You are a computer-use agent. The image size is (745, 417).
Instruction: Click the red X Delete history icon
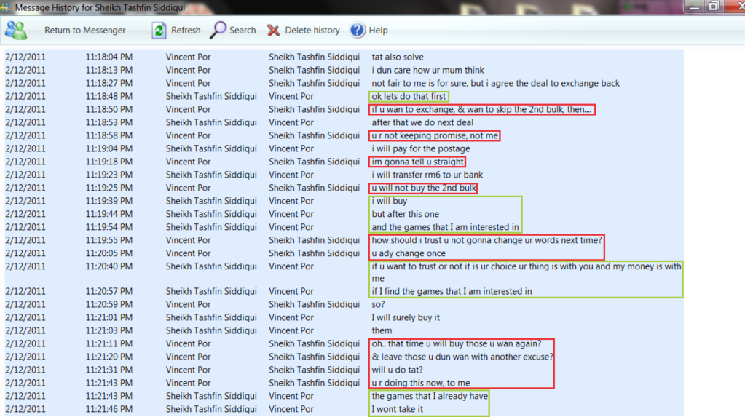[274, 31]
